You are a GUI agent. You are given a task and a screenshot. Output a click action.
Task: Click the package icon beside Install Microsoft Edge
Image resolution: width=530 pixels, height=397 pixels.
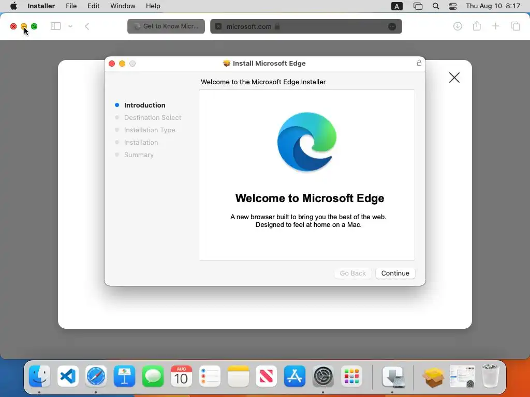(227, 63)
